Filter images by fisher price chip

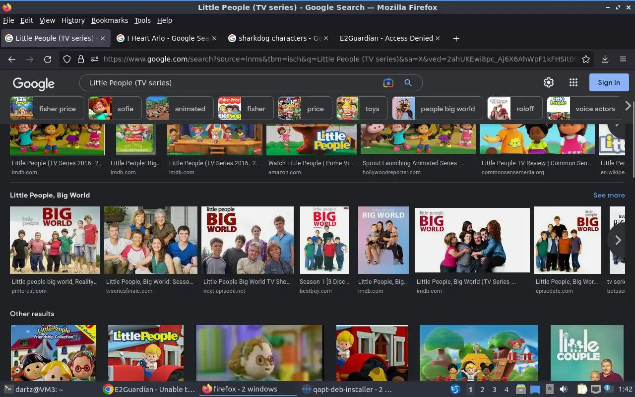point(47,109)
